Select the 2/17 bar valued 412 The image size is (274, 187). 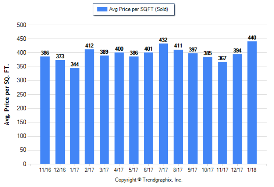coord(89,106)
